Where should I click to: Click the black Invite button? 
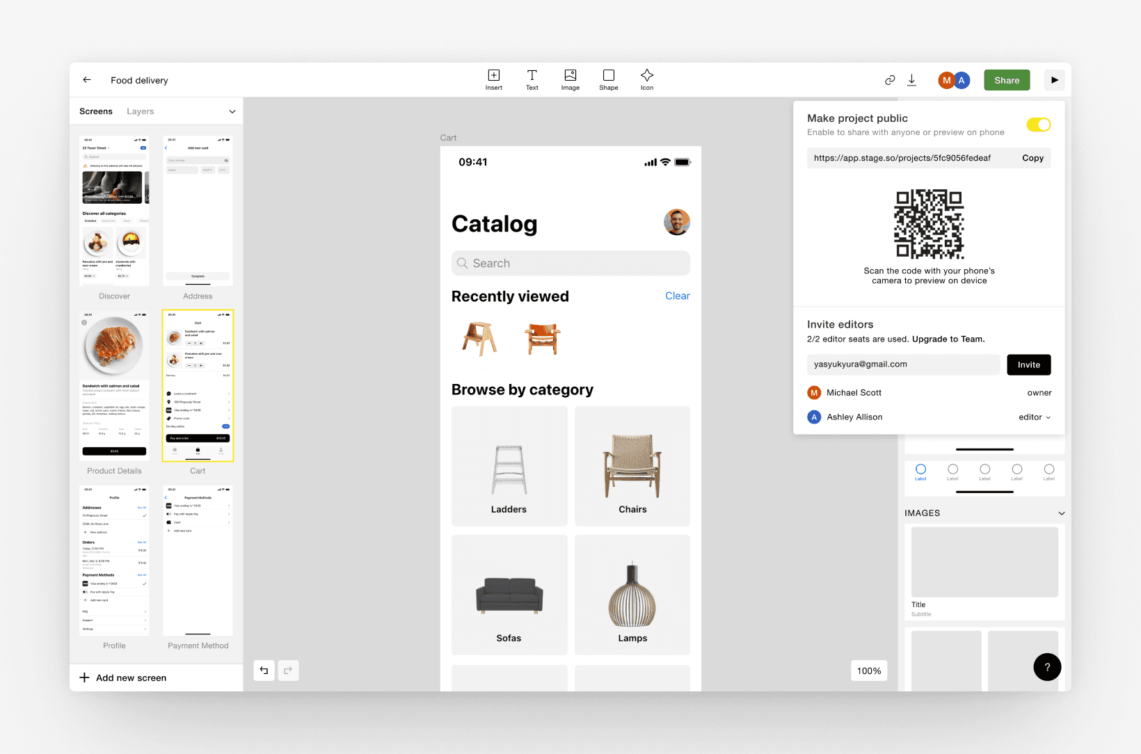[1028, 364]
